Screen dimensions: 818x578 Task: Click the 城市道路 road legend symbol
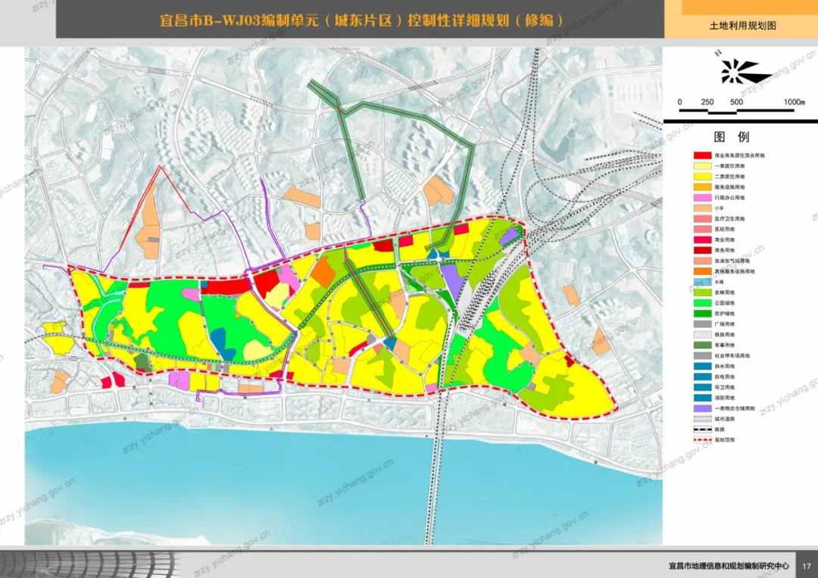click(702, 419)
